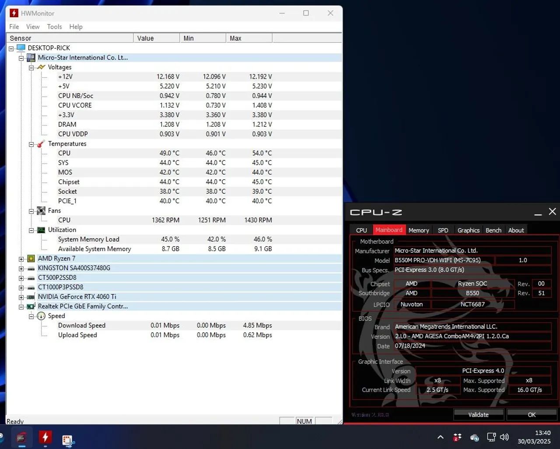This screenshot has height=449, width=560.
Task: Open the clock showing 13:40 30/03/2025
Action: (534, 437)
